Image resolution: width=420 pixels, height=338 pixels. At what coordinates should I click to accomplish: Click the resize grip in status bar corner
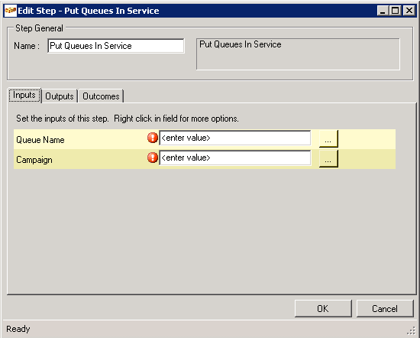click(411, 331)
